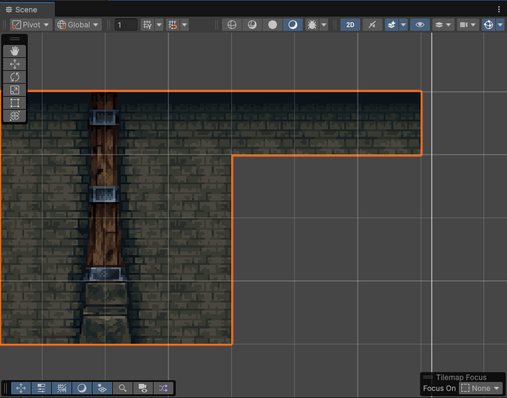Click the bottom overlay crescent shading button

[x=82, y=388]
